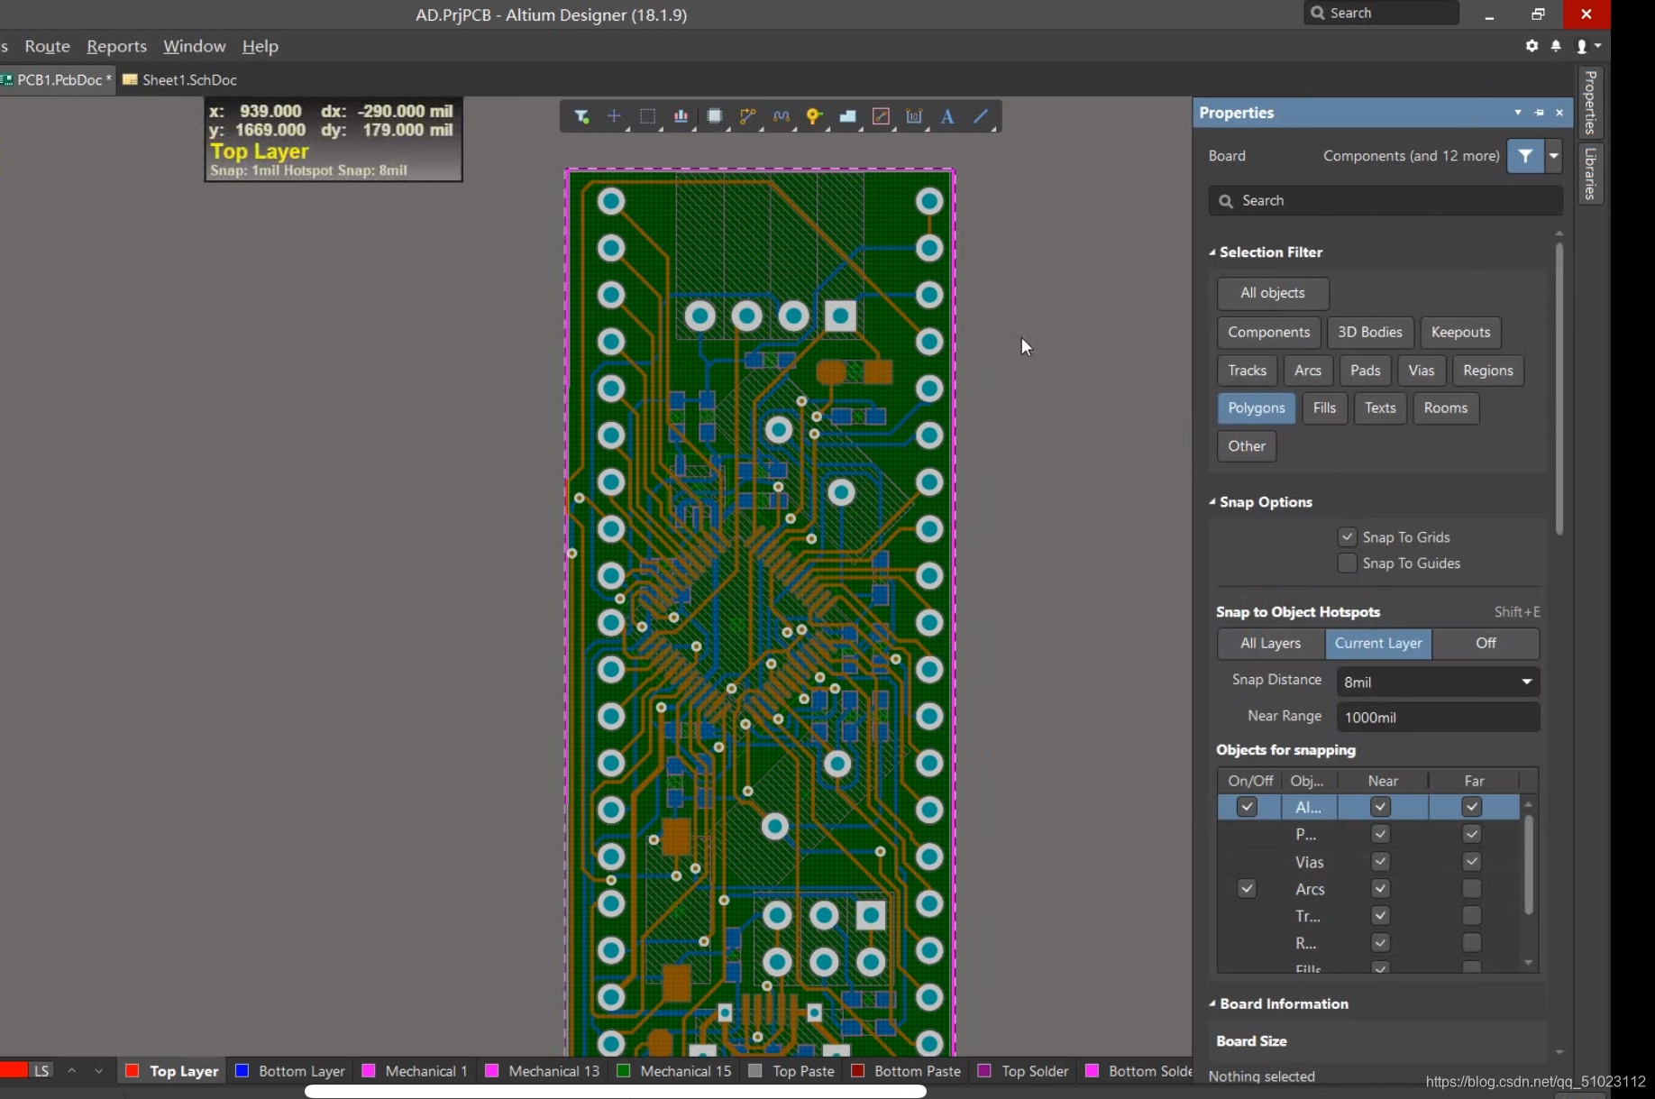Screen dimensions: 1655x1099
Task: Collapse the Selection Filter section
Action: [x=1212, y=252]
